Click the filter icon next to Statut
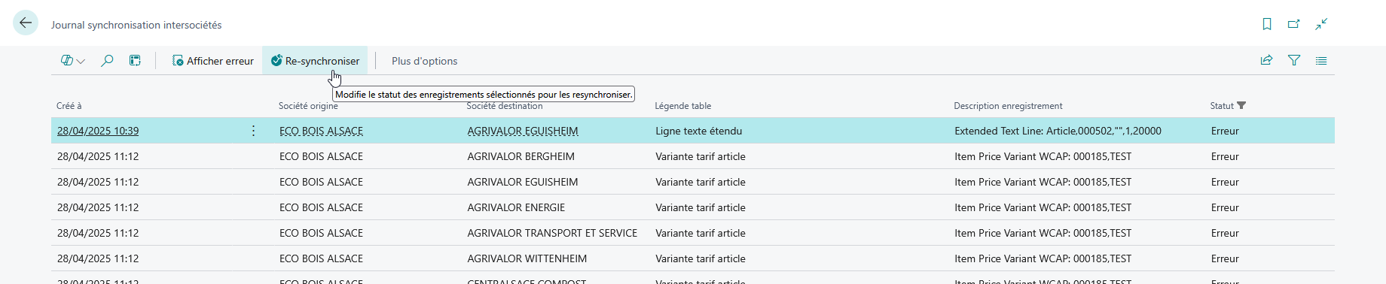Screen dimensions: 1386x284 pos(1241,106)
